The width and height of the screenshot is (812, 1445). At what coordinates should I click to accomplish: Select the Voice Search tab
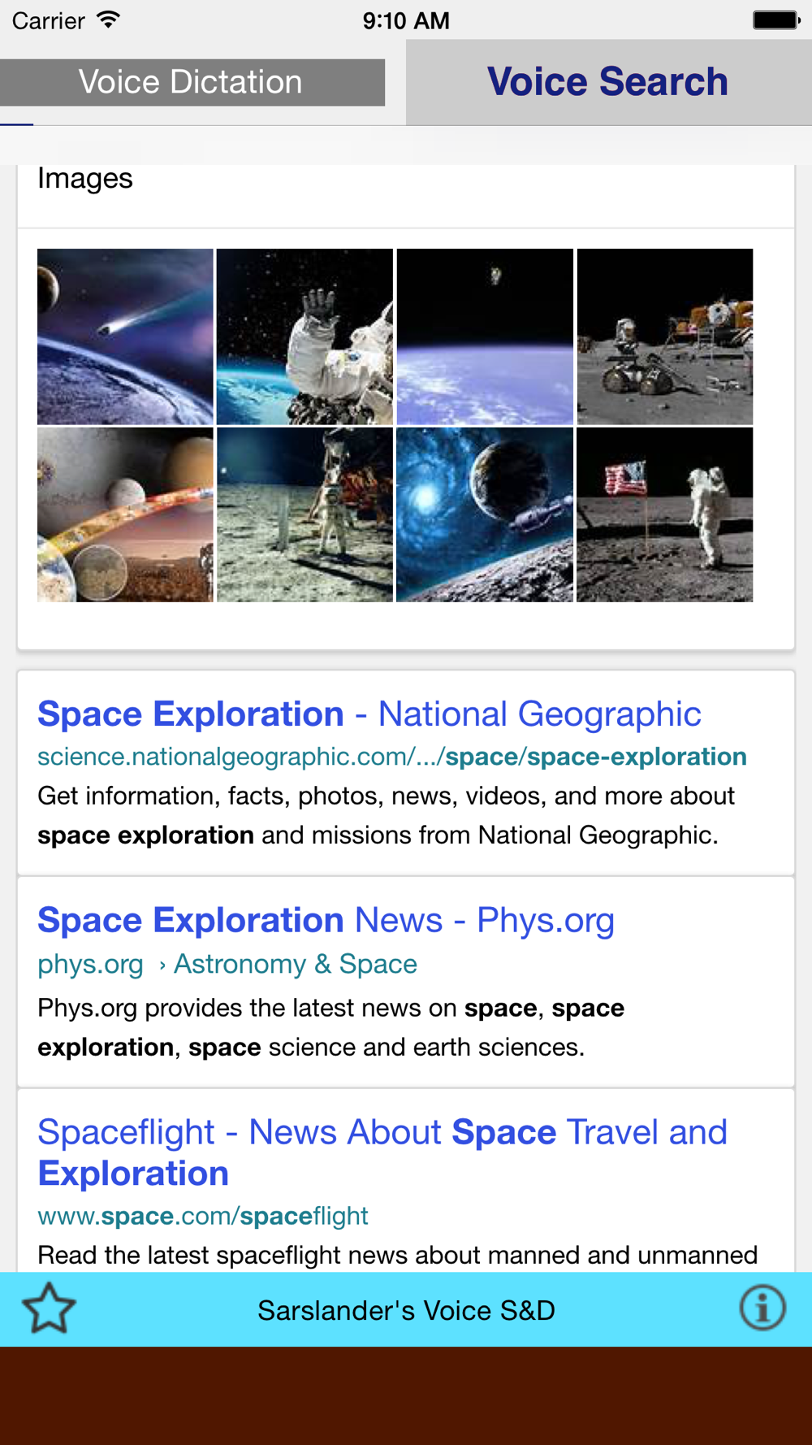click(x=608, y=82)
